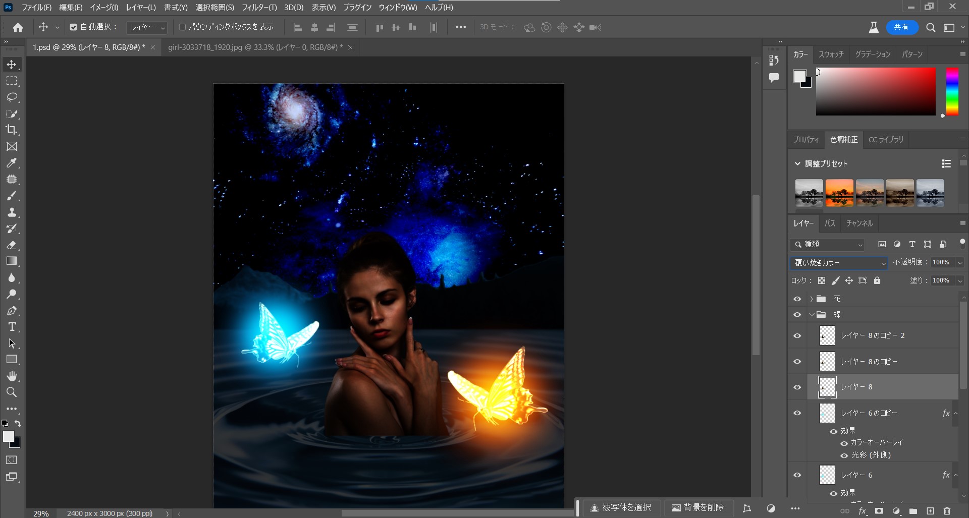
Task: Click the lock all padlock icon
Action: pos(877,280)
